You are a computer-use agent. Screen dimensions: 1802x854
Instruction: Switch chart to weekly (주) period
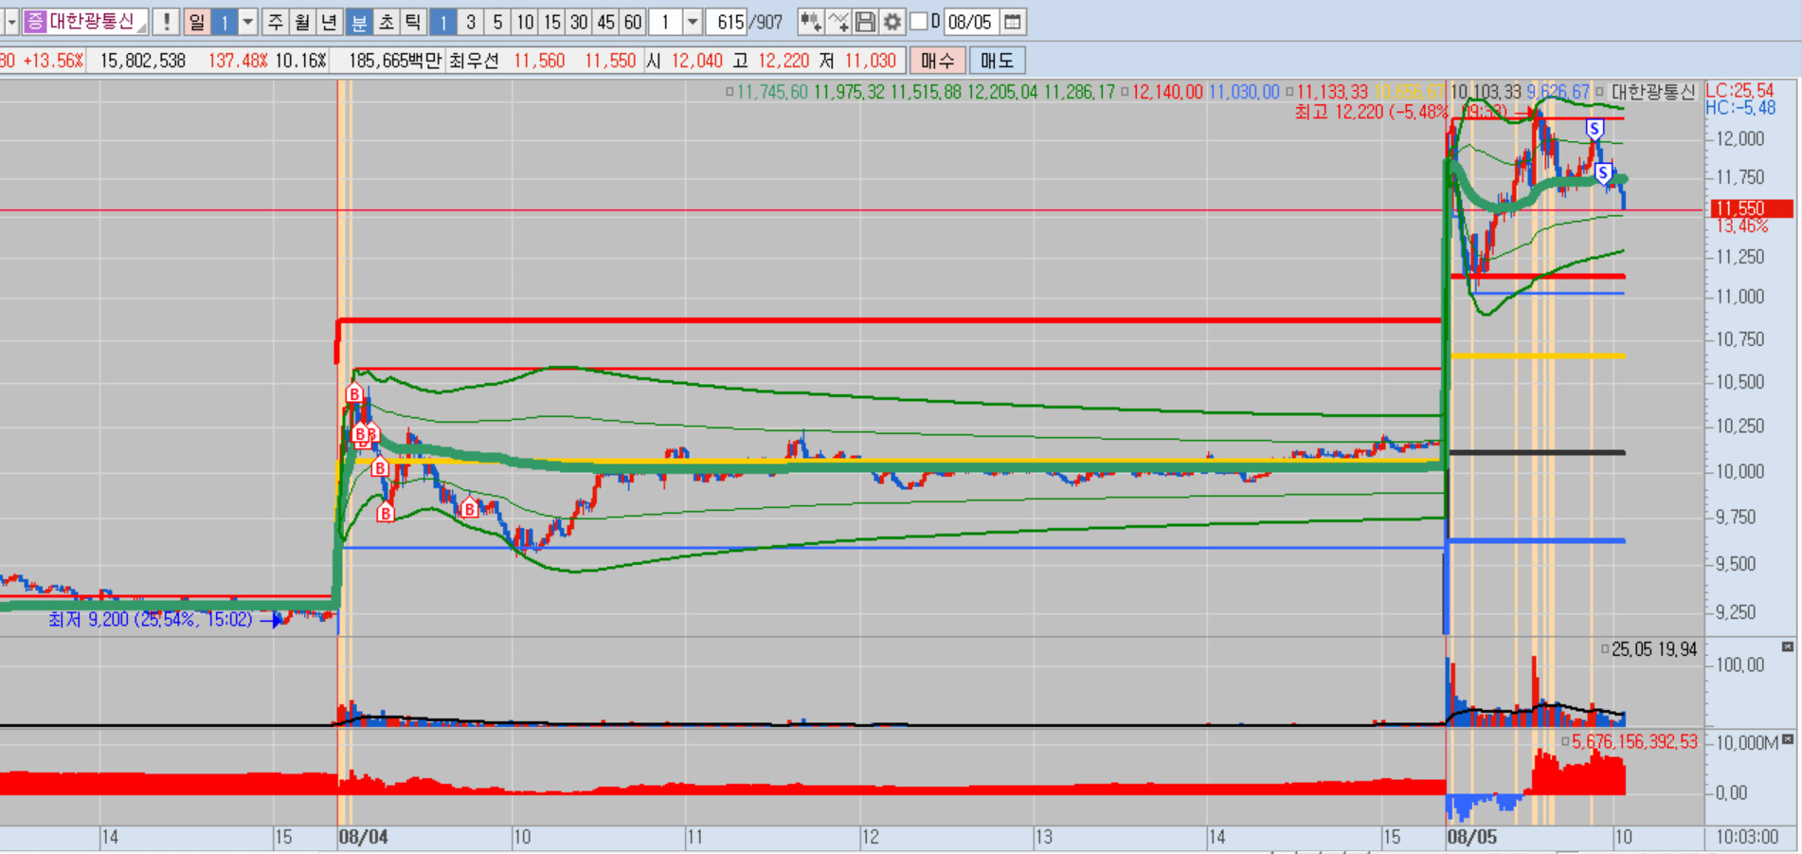(x=276, y=21)
